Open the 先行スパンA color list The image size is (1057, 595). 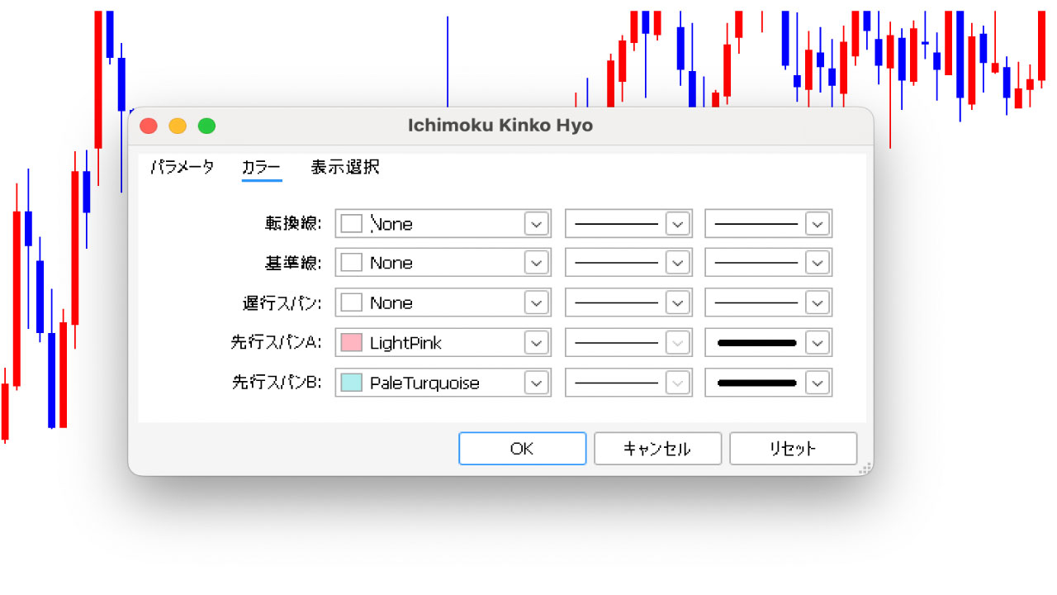coord(535,342)
